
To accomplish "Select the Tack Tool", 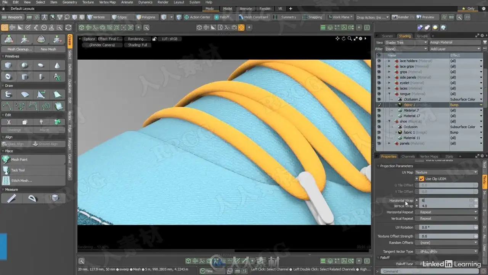I will pos(34,170).
